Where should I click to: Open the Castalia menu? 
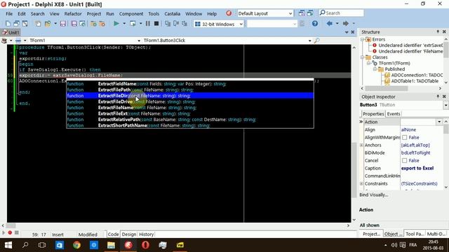coord(172,14)
